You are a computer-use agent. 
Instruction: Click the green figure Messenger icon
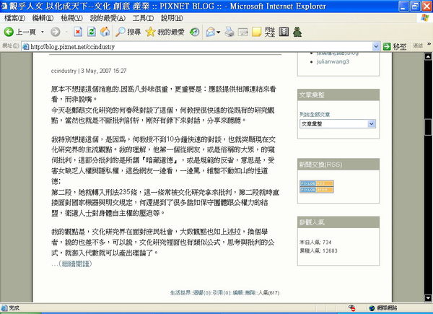click(297, 32)
